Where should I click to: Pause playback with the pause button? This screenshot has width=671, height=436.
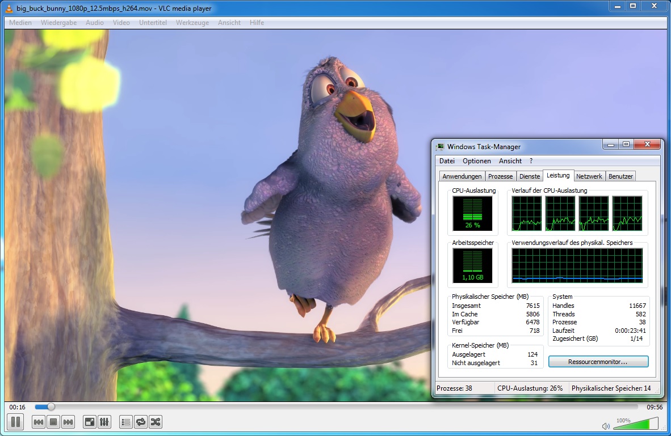point(15,422)
